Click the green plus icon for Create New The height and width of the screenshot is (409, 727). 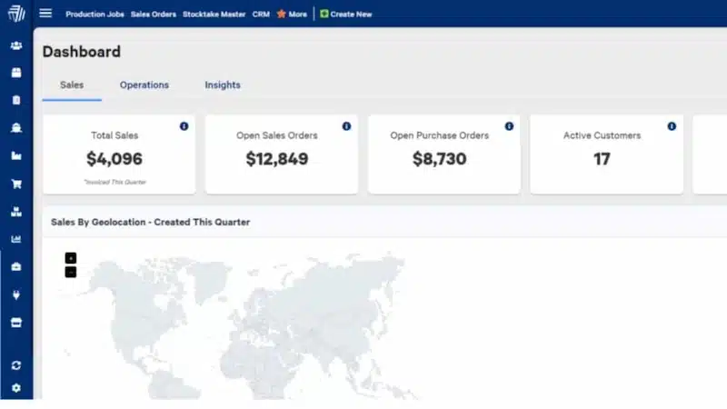pyautogui.click(x=324, y=14)
